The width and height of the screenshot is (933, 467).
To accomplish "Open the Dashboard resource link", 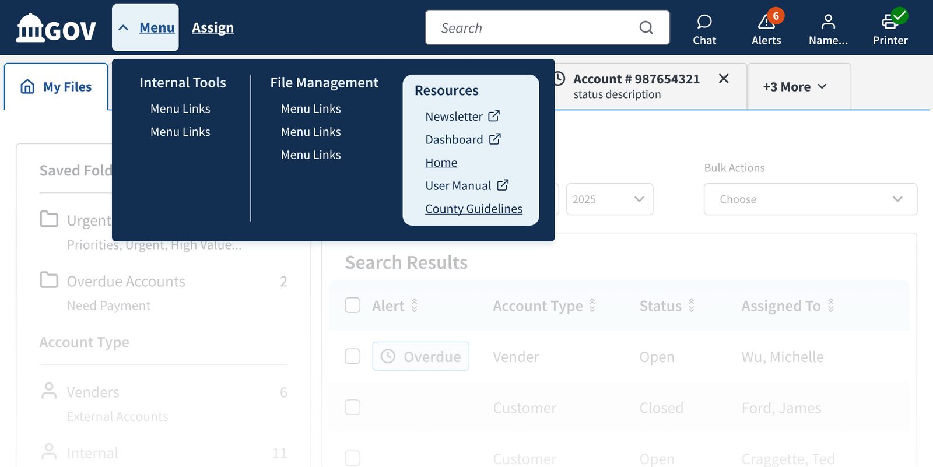I will coord(454,140).
